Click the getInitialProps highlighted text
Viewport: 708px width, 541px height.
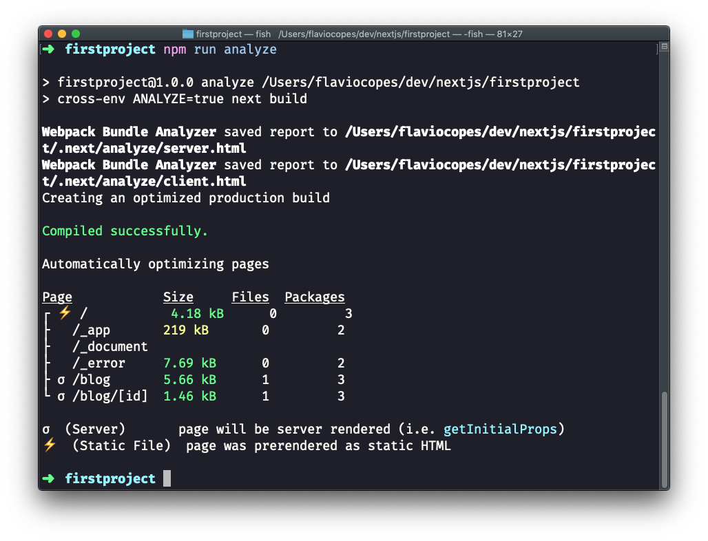(500, 429)
